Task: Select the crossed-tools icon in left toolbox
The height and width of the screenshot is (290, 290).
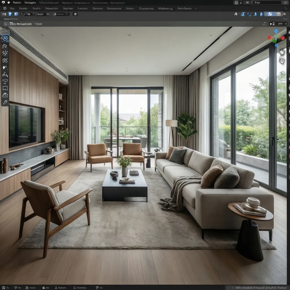Action: (x=5, y=61)
